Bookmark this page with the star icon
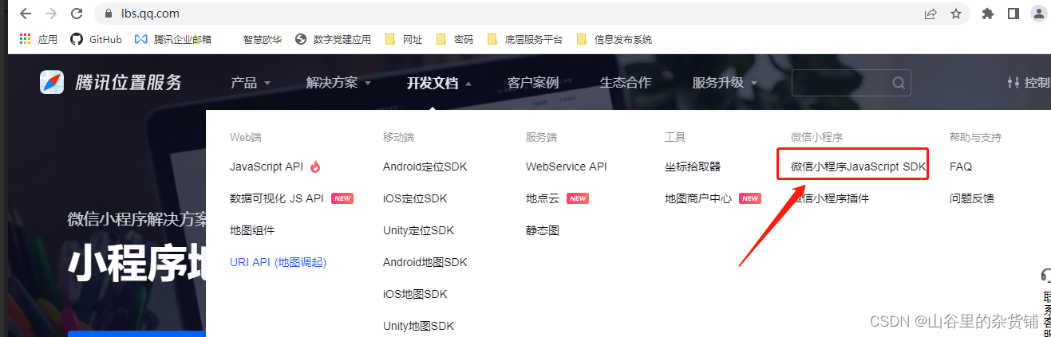Viewport: 1051px width, 337px height. [956, 14]
